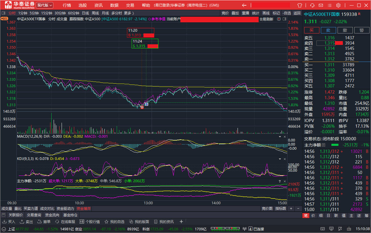Toggle the BS trade marker badge
The height and width of the screenshot is (233, 371).
tap(4, 18)
